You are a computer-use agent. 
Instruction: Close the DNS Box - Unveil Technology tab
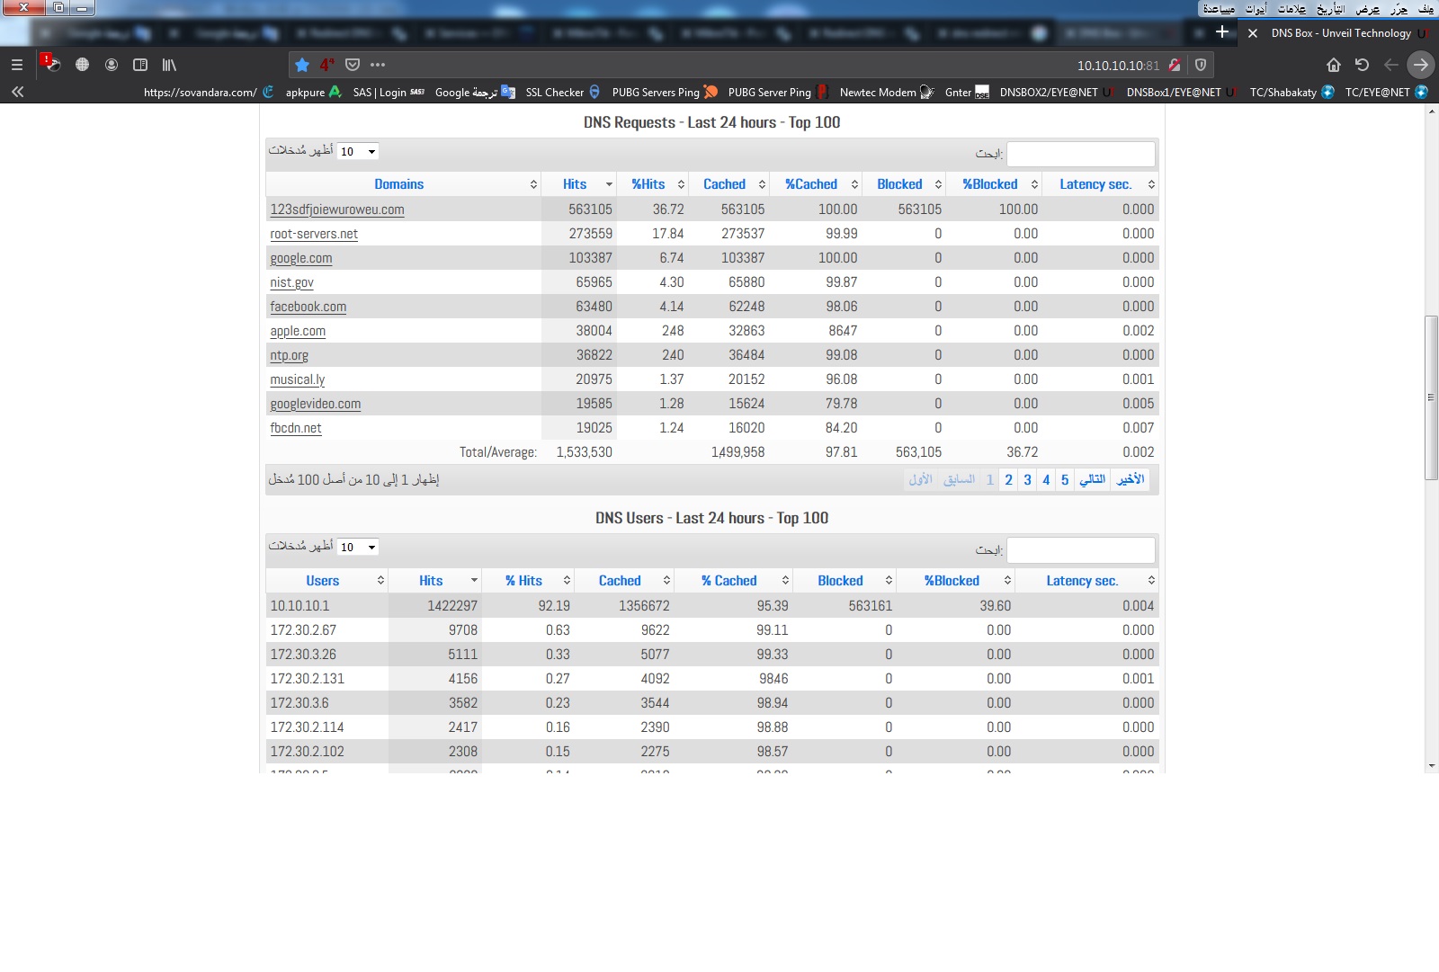pos(1252,33)
